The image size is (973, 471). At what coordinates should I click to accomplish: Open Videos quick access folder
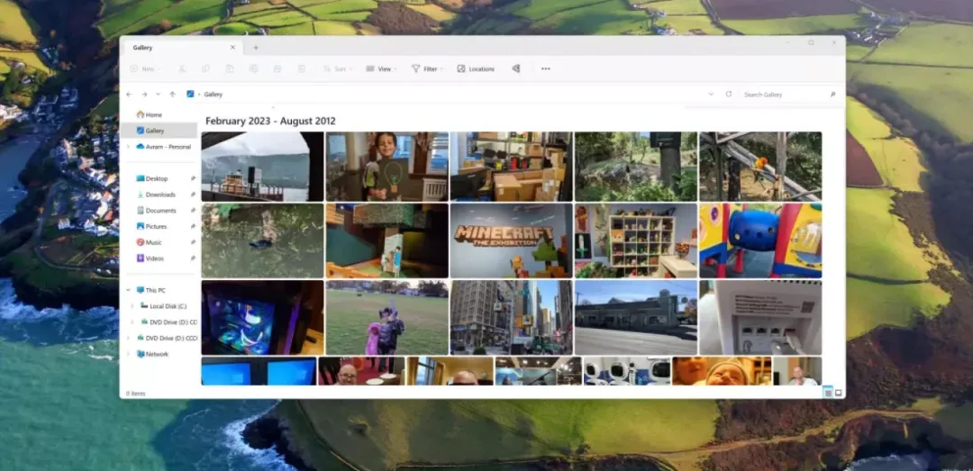[x=150, y=258]
